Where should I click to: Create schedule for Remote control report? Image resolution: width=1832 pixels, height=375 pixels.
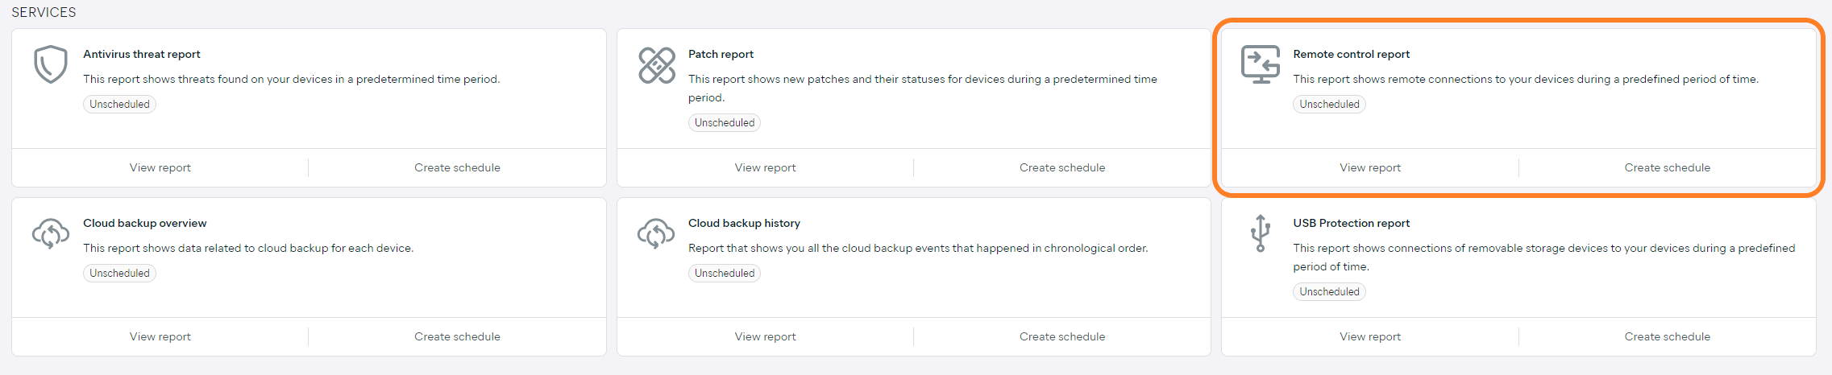click(1667, 167)
